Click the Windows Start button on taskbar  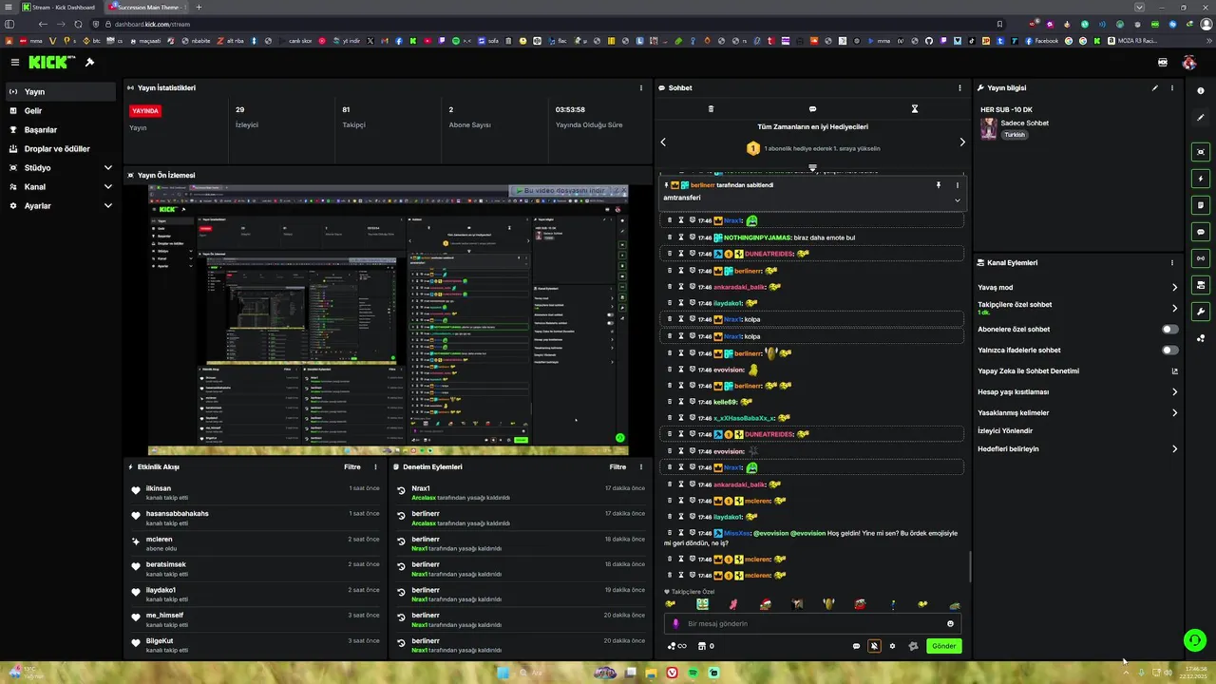[x=503, y=673]
